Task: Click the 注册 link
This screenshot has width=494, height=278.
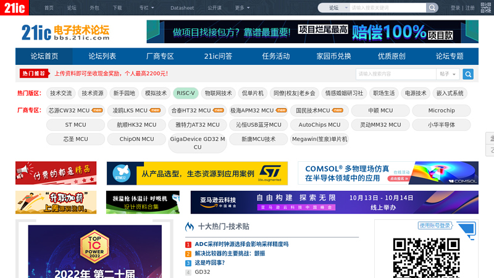Action: (470, 8)
